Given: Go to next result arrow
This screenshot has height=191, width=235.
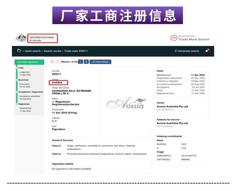Looking at the screenshot, I should pos(81,62).
